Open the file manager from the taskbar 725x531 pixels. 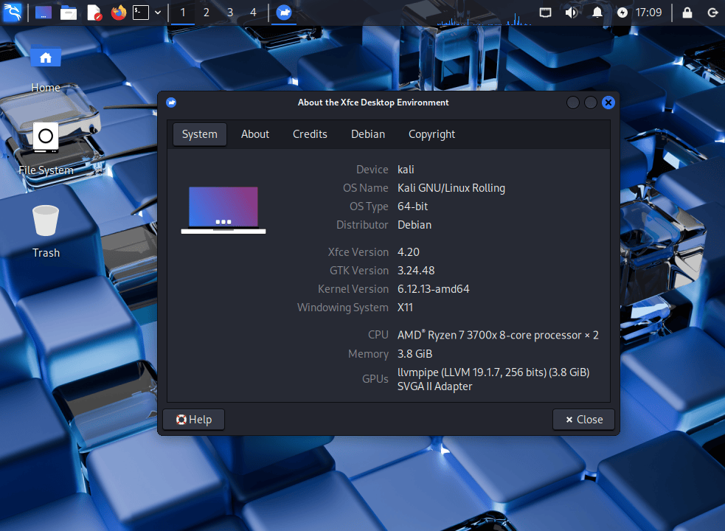(69, 13)
